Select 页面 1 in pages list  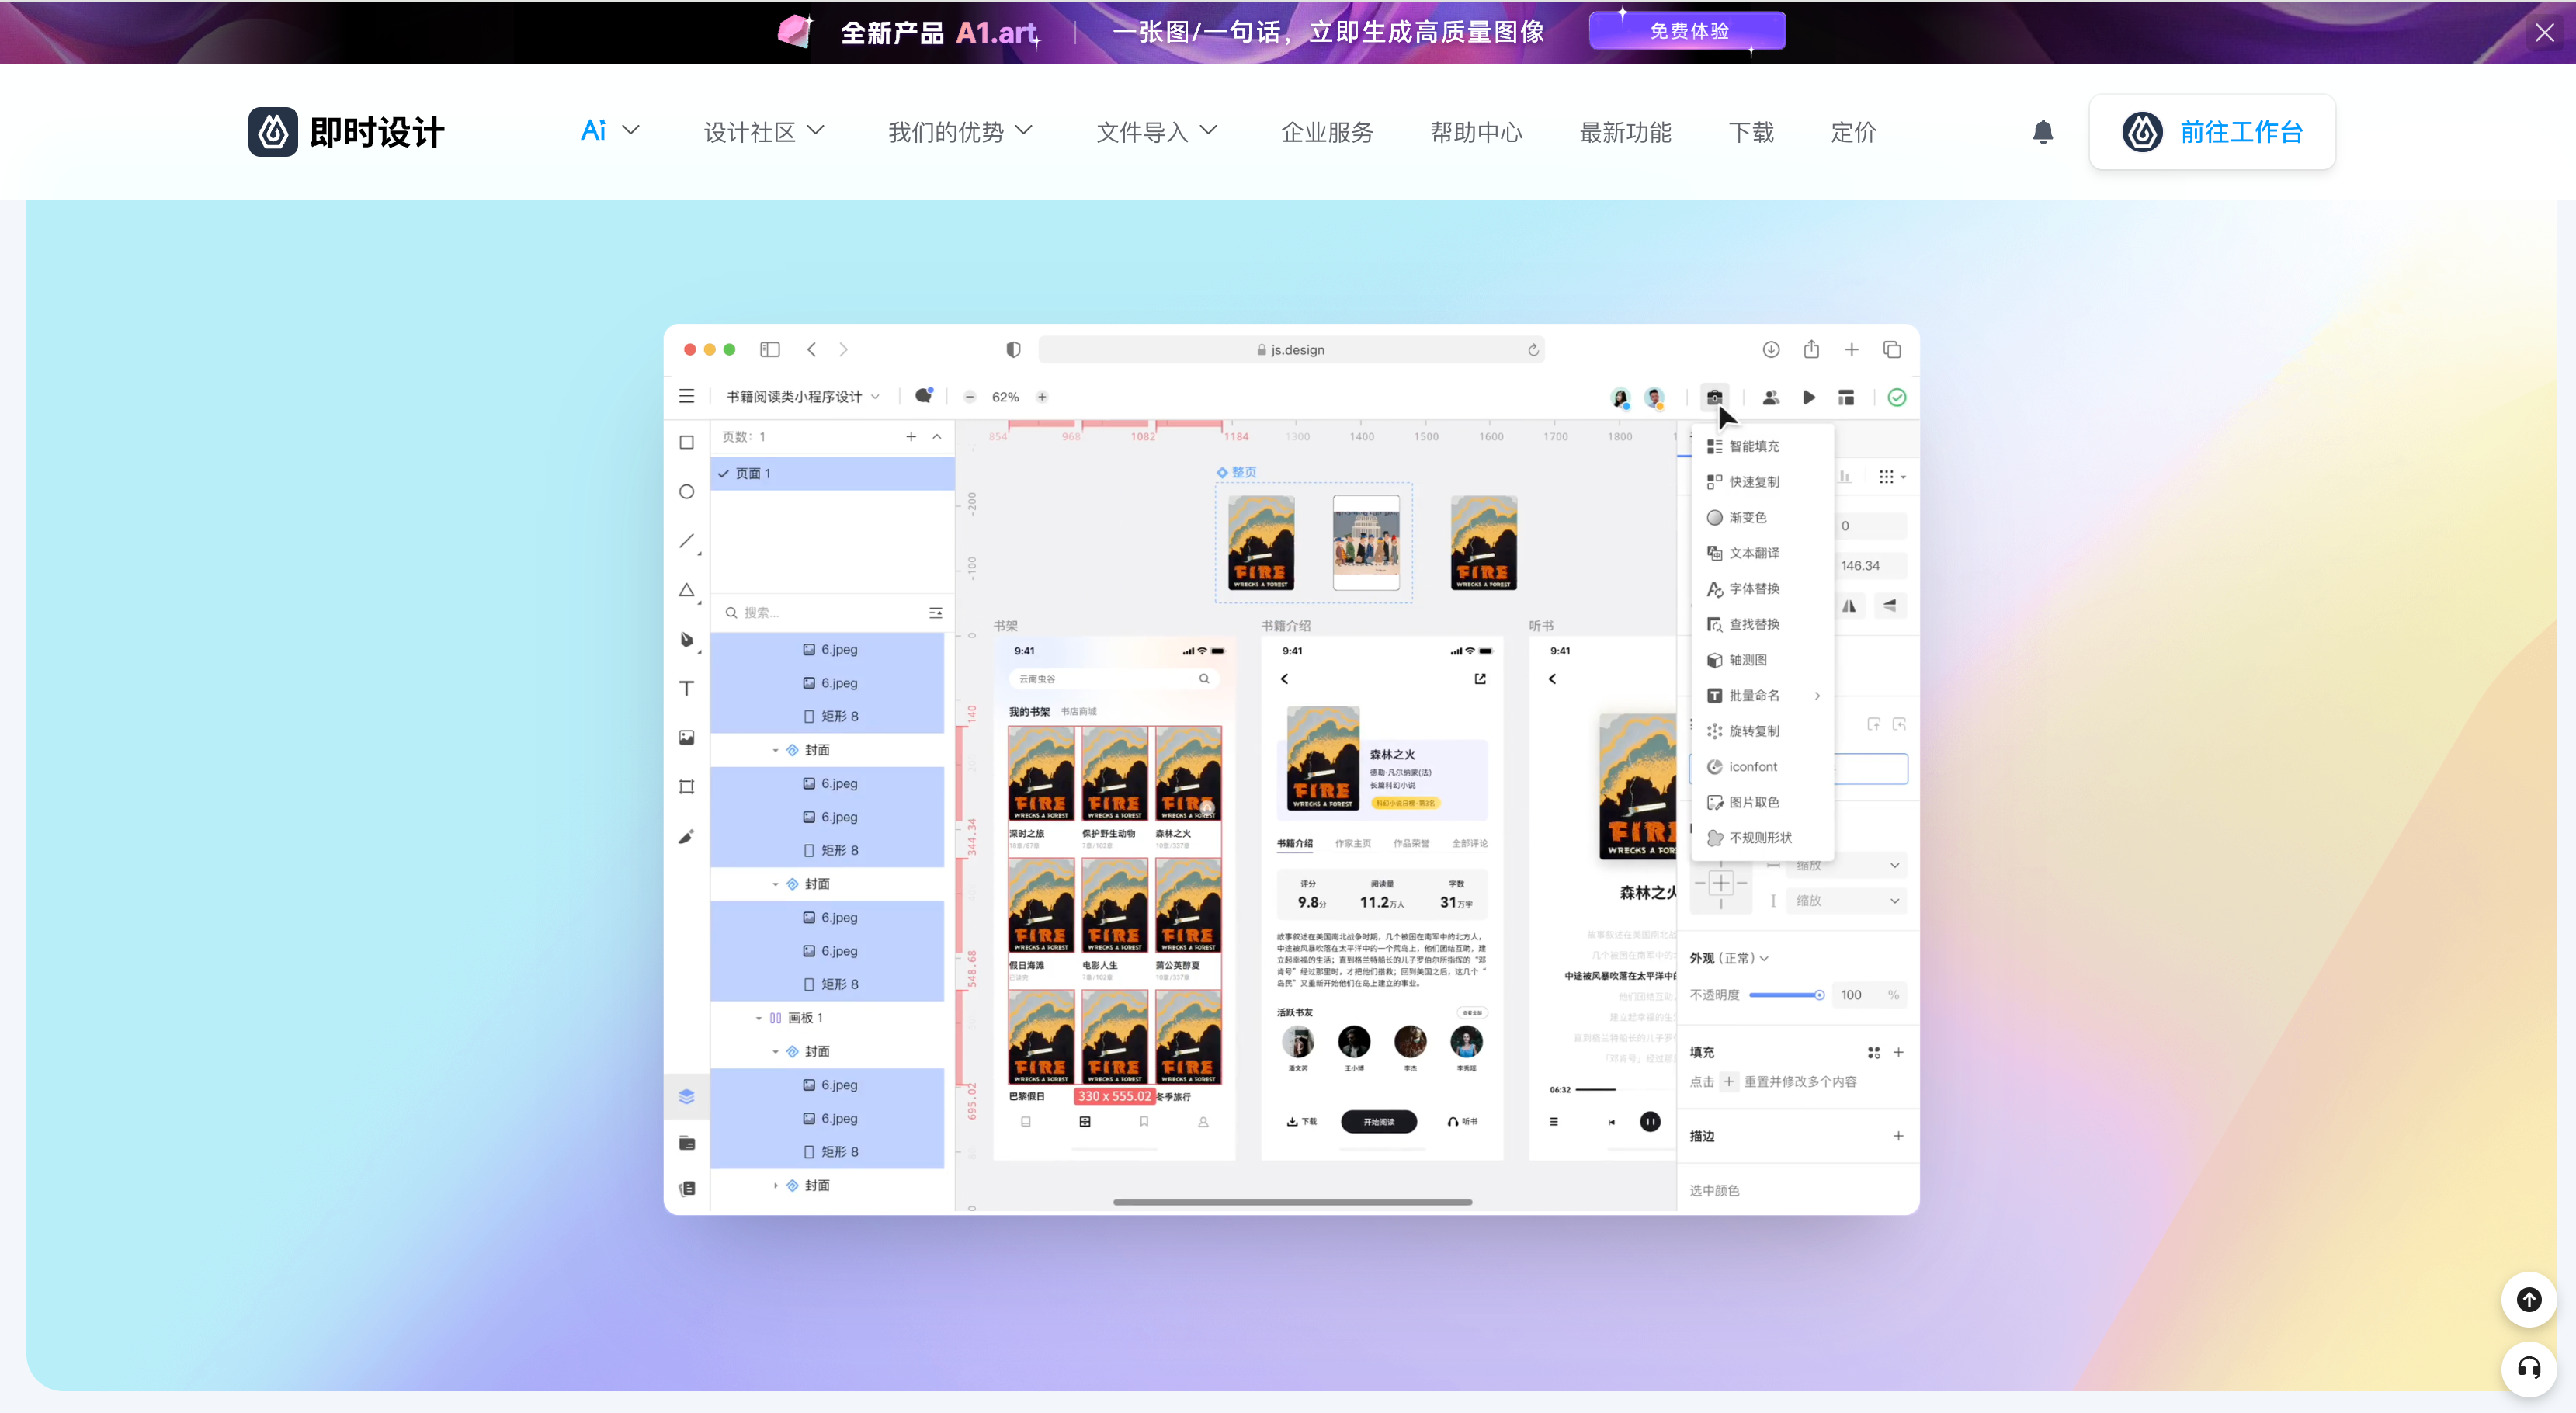[832, 473]
